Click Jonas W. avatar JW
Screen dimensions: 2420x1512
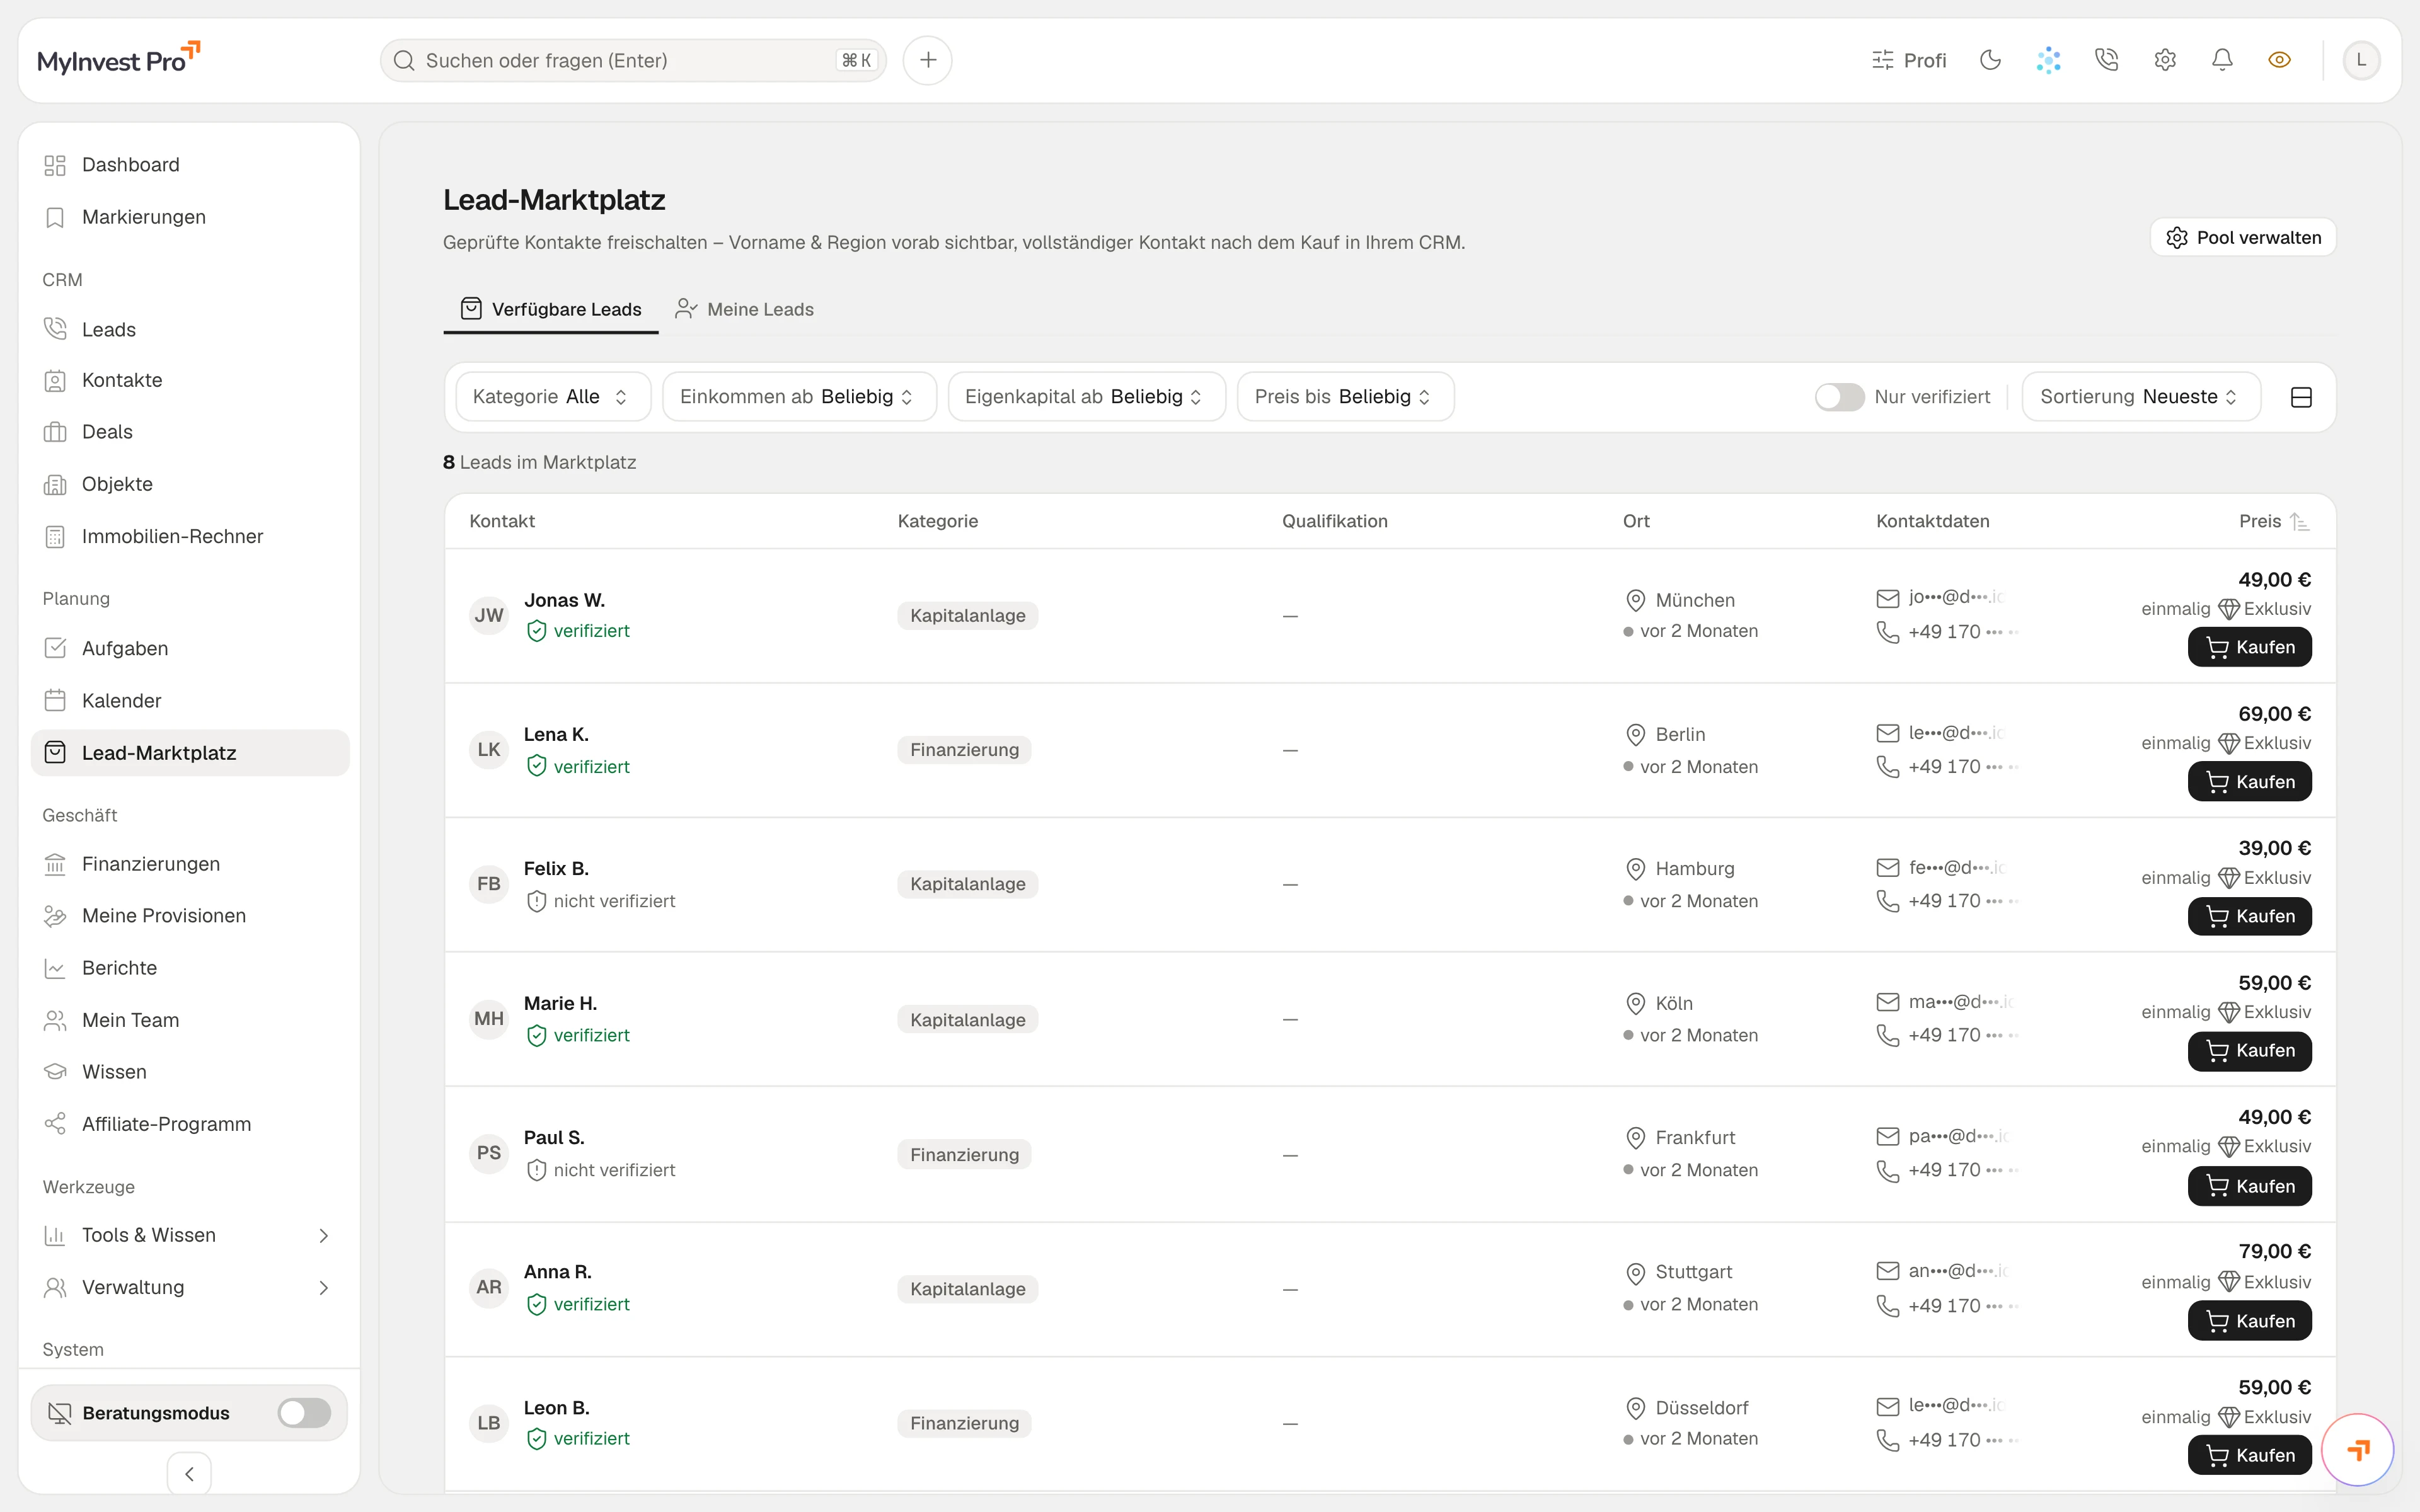pyautogui.click(x=489, y=615)
